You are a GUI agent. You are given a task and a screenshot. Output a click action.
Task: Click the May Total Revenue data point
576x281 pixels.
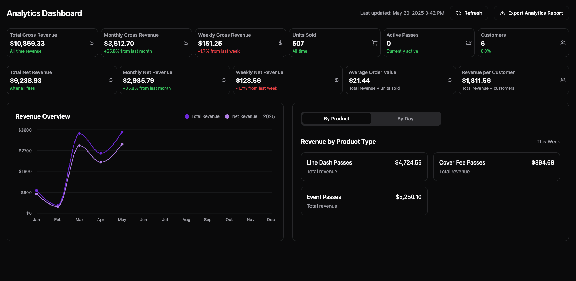pos(122,132)
